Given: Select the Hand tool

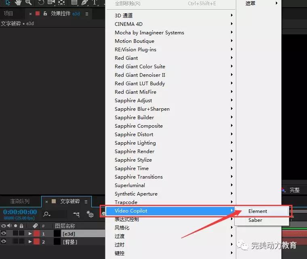Looking at the screenshot, I should (x=18, y=2).
